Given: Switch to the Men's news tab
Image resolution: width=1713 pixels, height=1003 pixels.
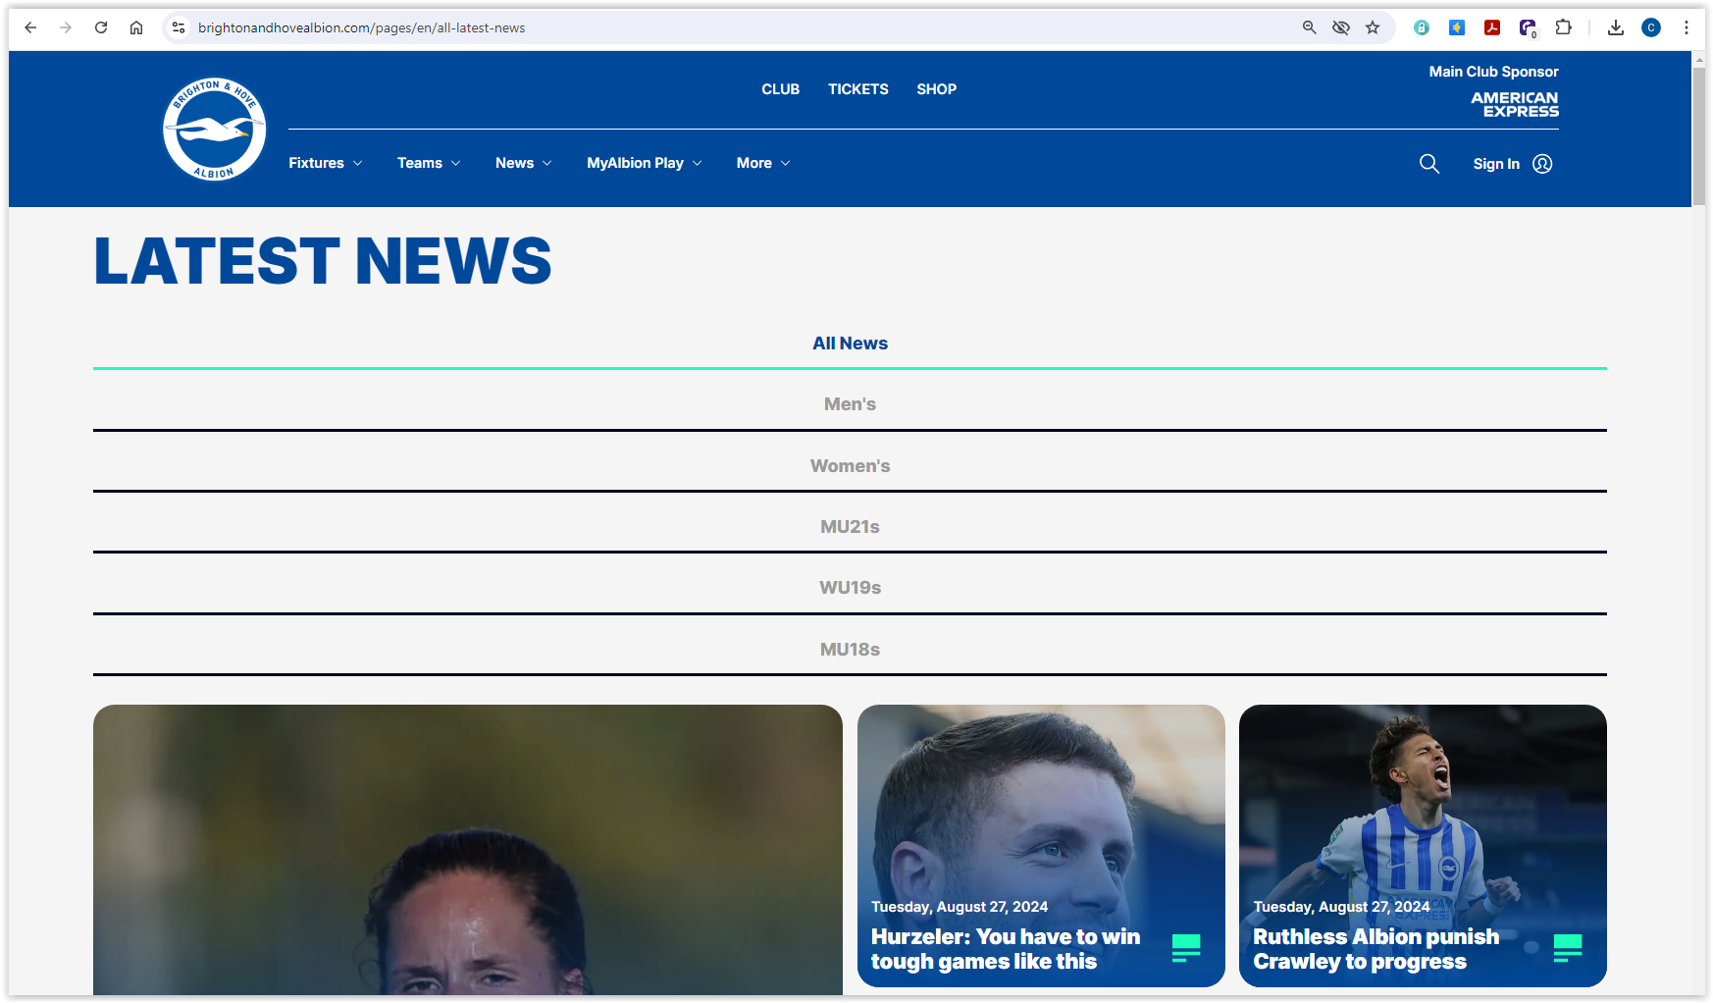Looking at the screenshot, I should pyautogui.click(x=850, y=404).
